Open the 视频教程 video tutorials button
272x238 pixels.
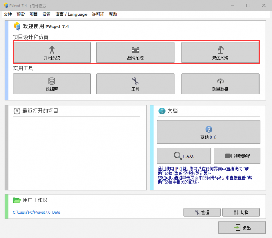click(237, 156)
